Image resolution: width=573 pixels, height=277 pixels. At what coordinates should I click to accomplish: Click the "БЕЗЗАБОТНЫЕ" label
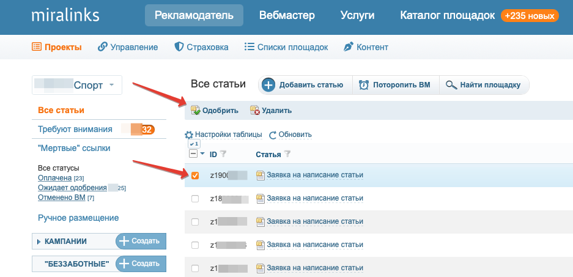(76, 264)
